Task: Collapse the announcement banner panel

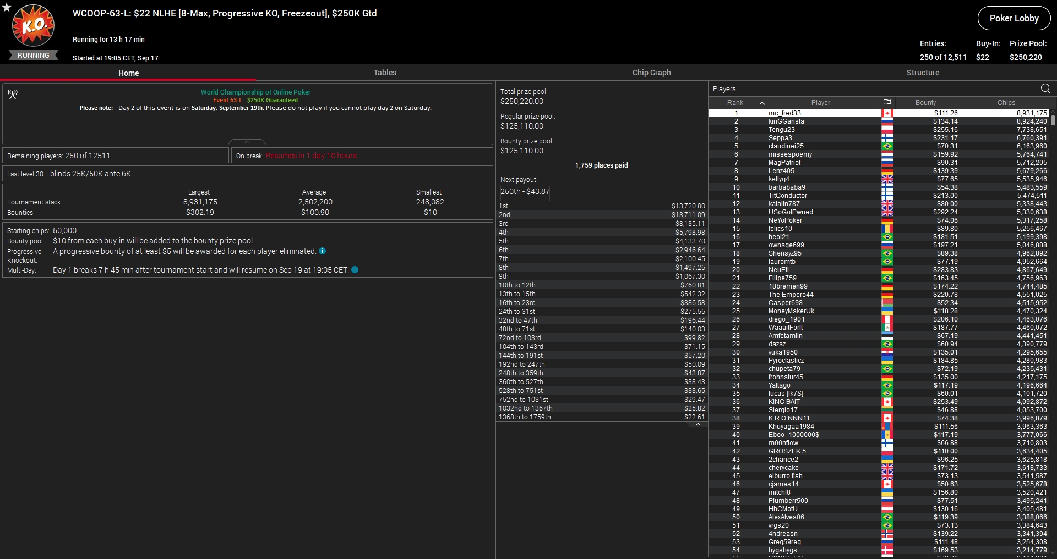Action: pyautogui.click(x=247, y=142)
